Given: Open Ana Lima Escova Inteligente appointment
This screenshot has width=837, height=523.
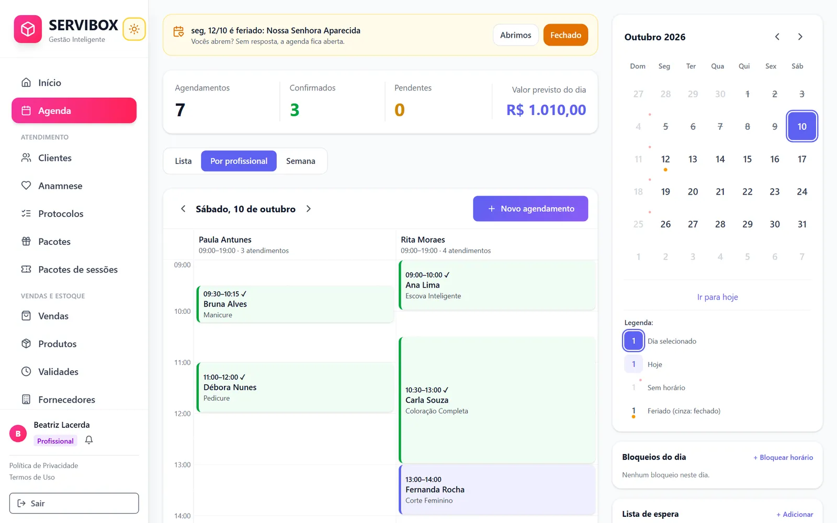Looking at the screenshot, I should coord(497,285).
